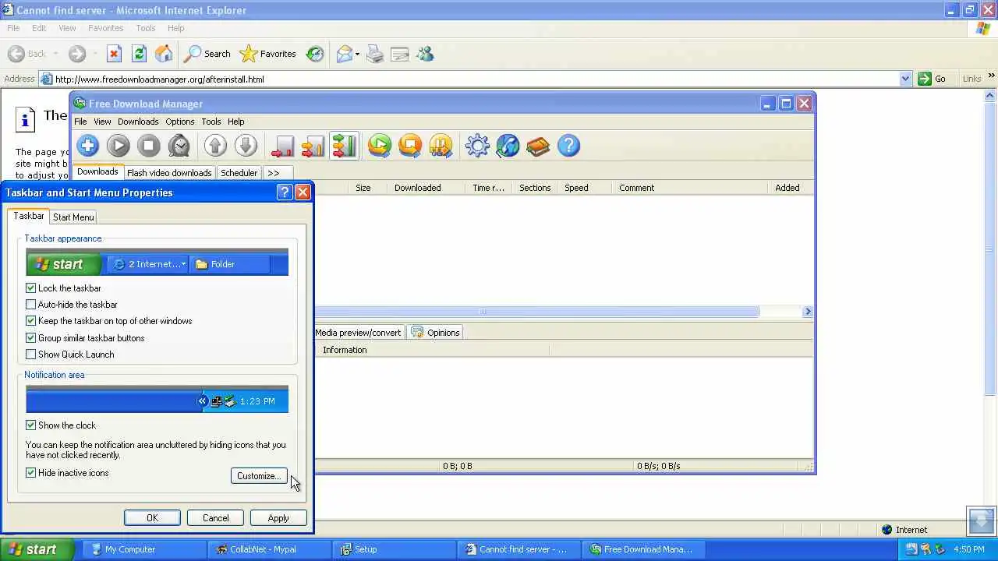Open the Tools menu in Free Download Manager
The width and height of the screenshot is (998, 561).
[x=211, y=122]
